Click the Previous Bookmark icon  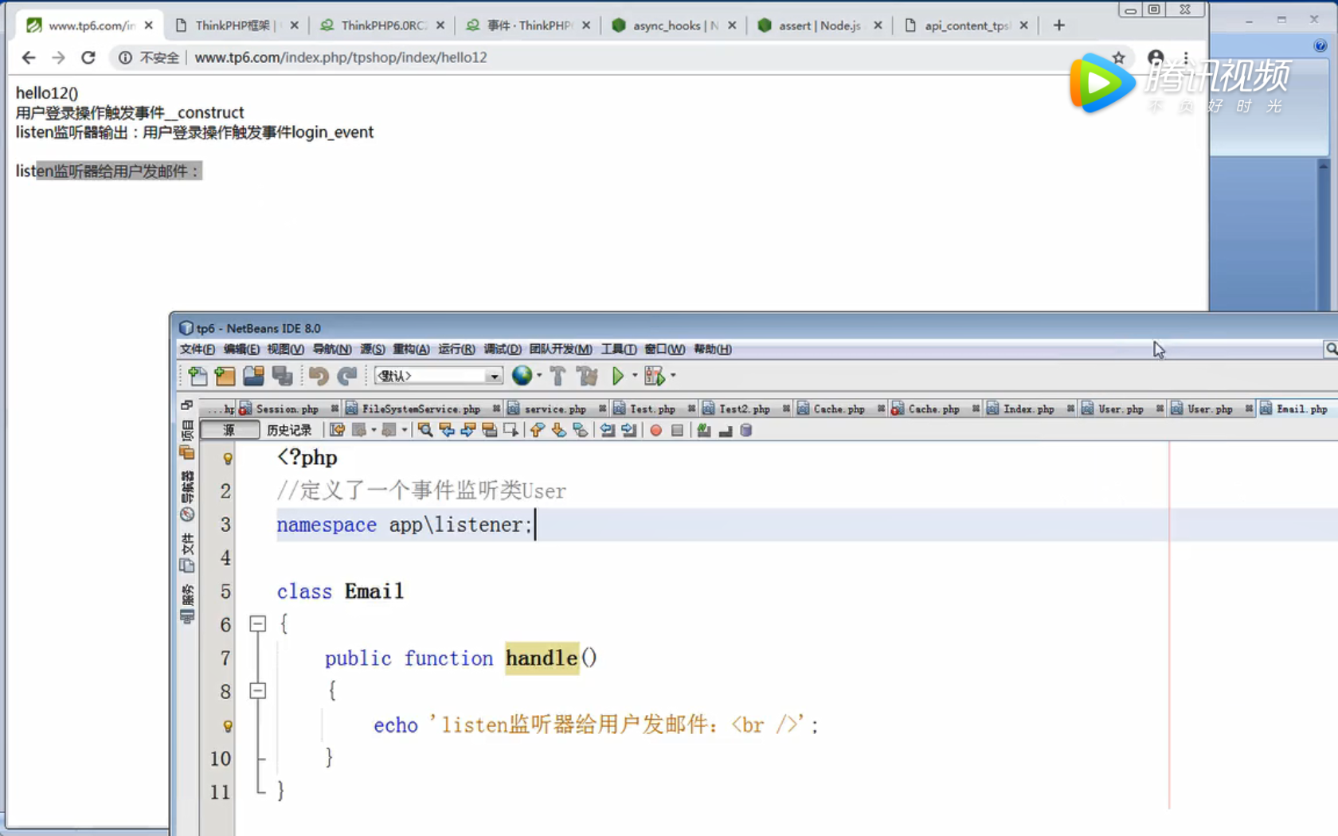538,430
